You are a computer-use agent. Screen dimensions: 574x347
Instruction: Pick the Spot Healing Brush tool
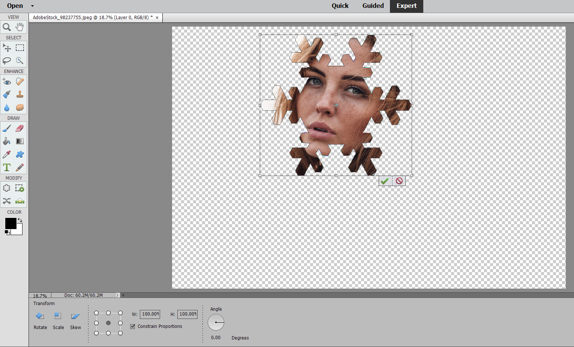19,81
